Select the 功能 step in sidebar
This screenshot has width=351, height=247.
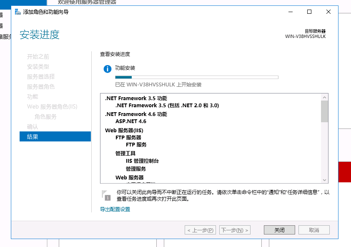click(33, 97)
